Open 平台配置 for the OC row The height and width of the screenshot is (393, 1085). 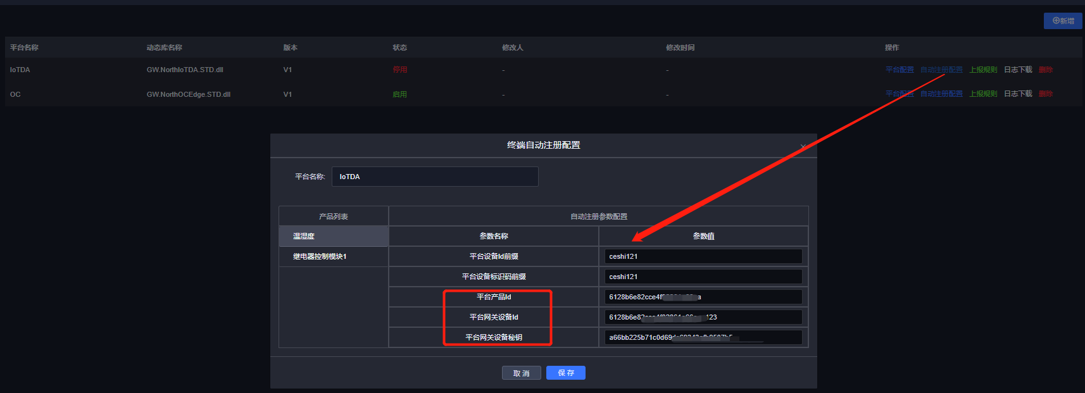[x=900, y=94]
